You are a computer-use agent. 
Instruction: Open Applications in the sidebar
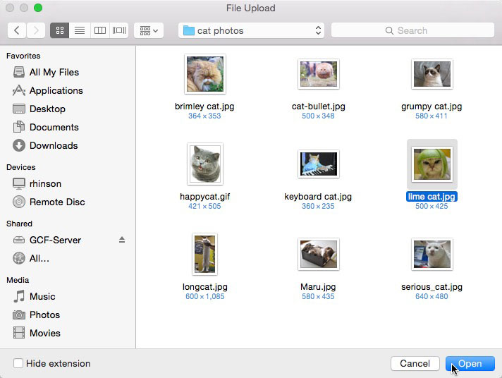(x=56, y=90)
